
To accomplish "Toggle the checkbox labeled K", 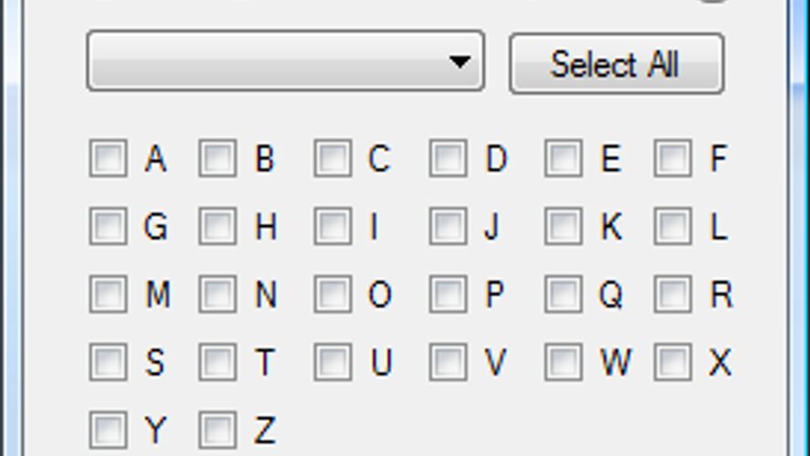I will pos(563,226).
